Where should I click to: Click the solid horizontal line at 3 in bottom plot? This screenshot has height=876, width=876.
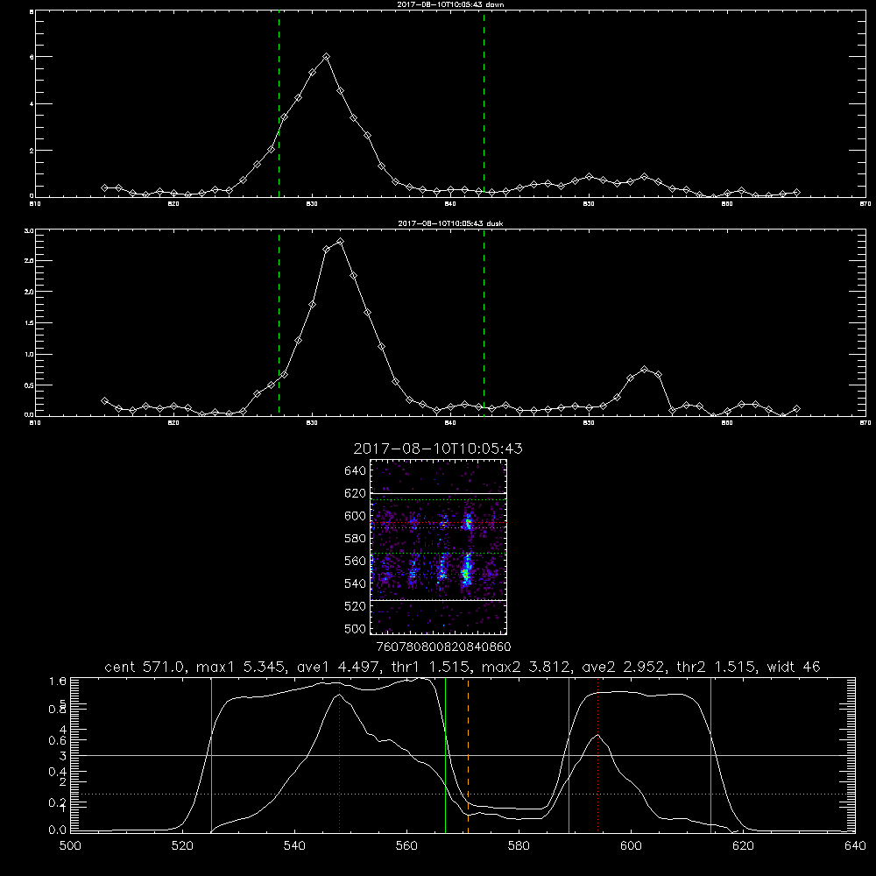click(461, 755)
